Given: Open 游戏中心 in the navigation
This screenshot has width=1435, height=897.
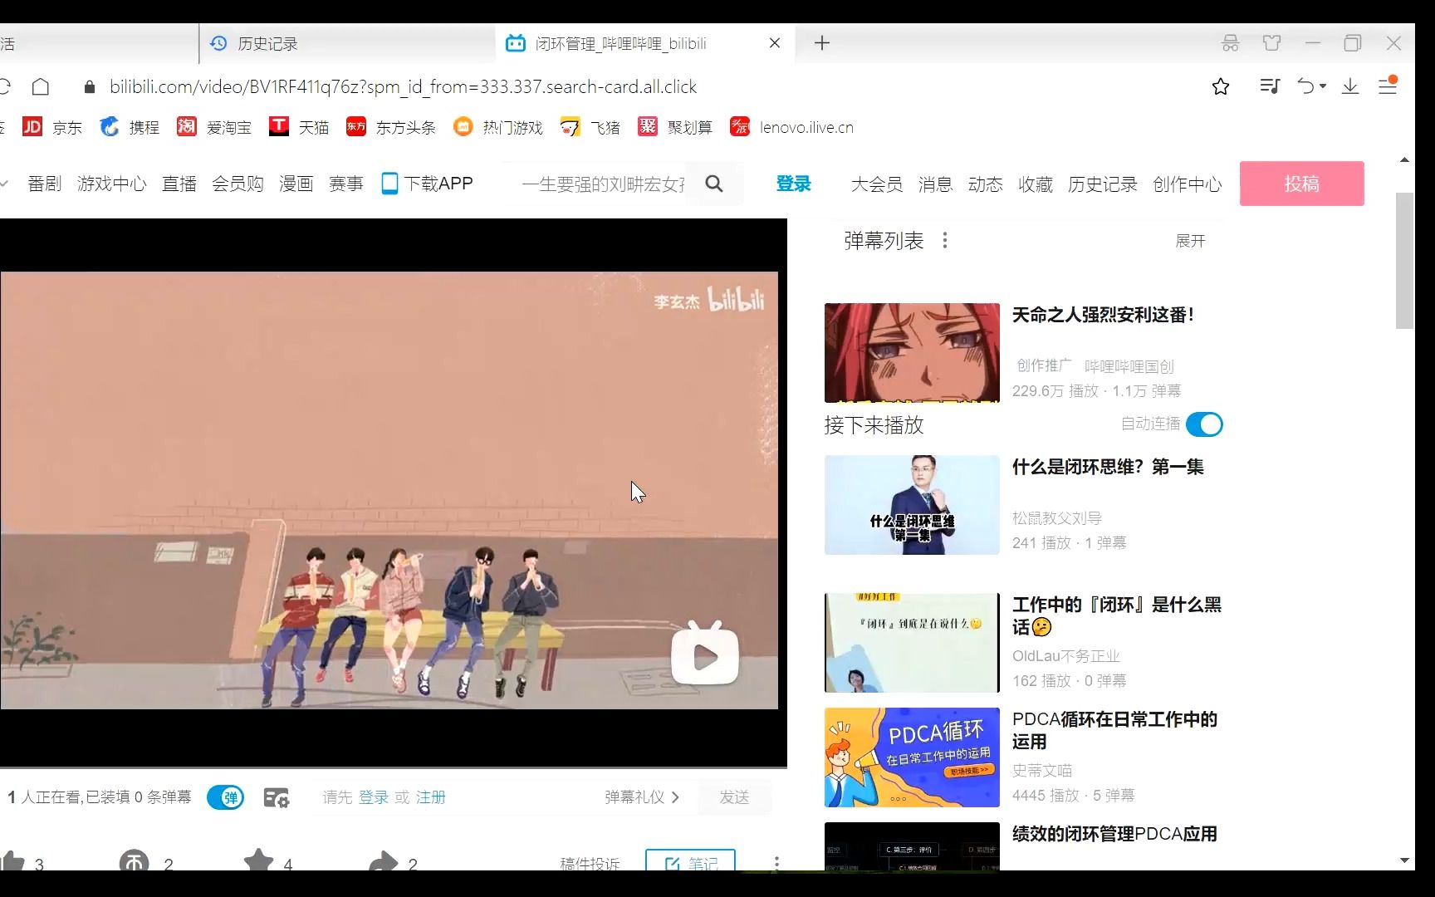Looking at the screenshot, I should pyautogui.click(x=112, y=184).
